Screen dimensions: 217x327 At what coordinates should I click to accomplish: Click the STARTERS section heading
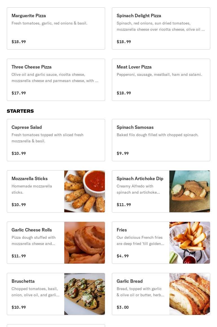(20, 111)
